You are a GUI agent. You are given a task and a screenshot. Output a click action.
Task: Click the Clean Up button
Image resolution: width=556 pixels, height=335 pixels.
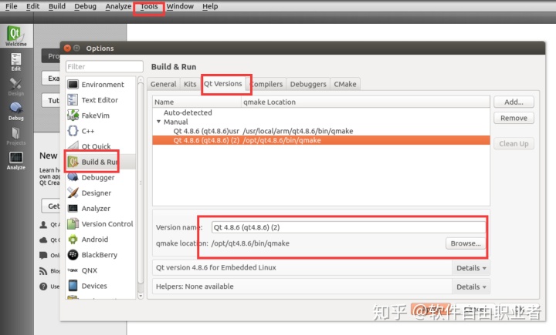point(514,143)
